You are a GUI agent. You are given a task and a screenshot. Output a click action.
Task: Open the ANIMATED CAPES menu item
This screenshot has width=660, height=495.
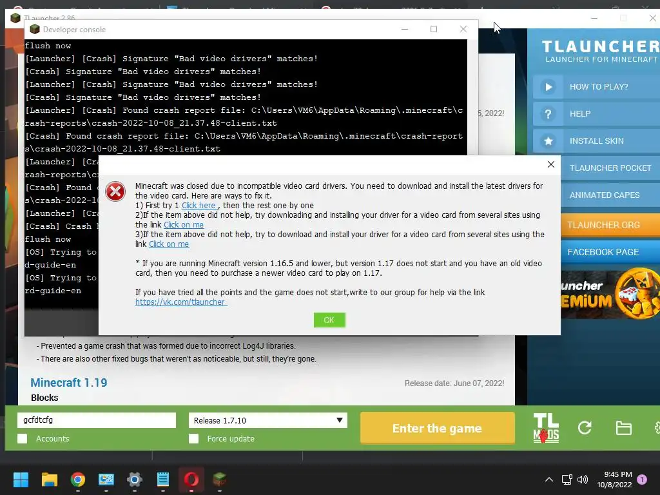pos(610,195)
